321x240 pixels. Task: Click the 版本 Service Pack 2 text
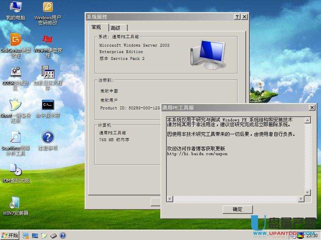[x=122, y=59]
